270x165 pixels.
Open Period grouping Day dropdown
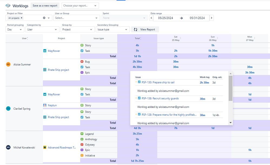coord(15,29)
